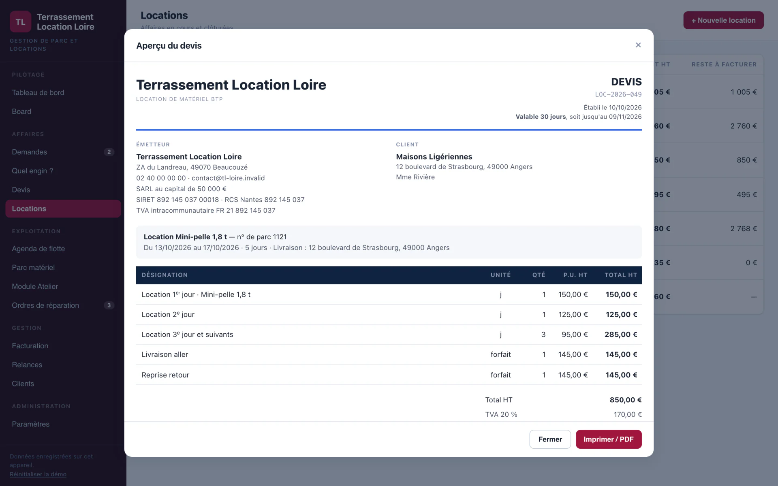Go to Demandes in the sidebar

click(63, 152)
